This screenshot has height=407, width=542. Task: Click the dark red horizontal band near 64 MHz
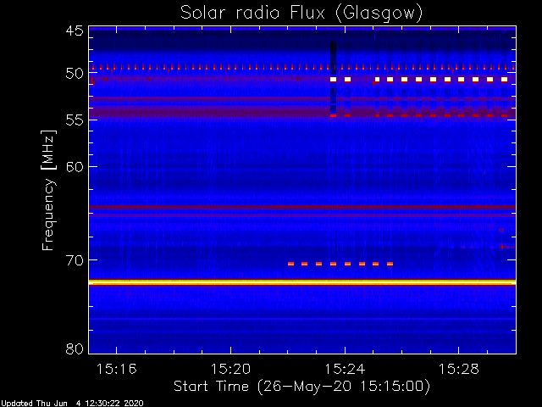click(x=302, y=207)
